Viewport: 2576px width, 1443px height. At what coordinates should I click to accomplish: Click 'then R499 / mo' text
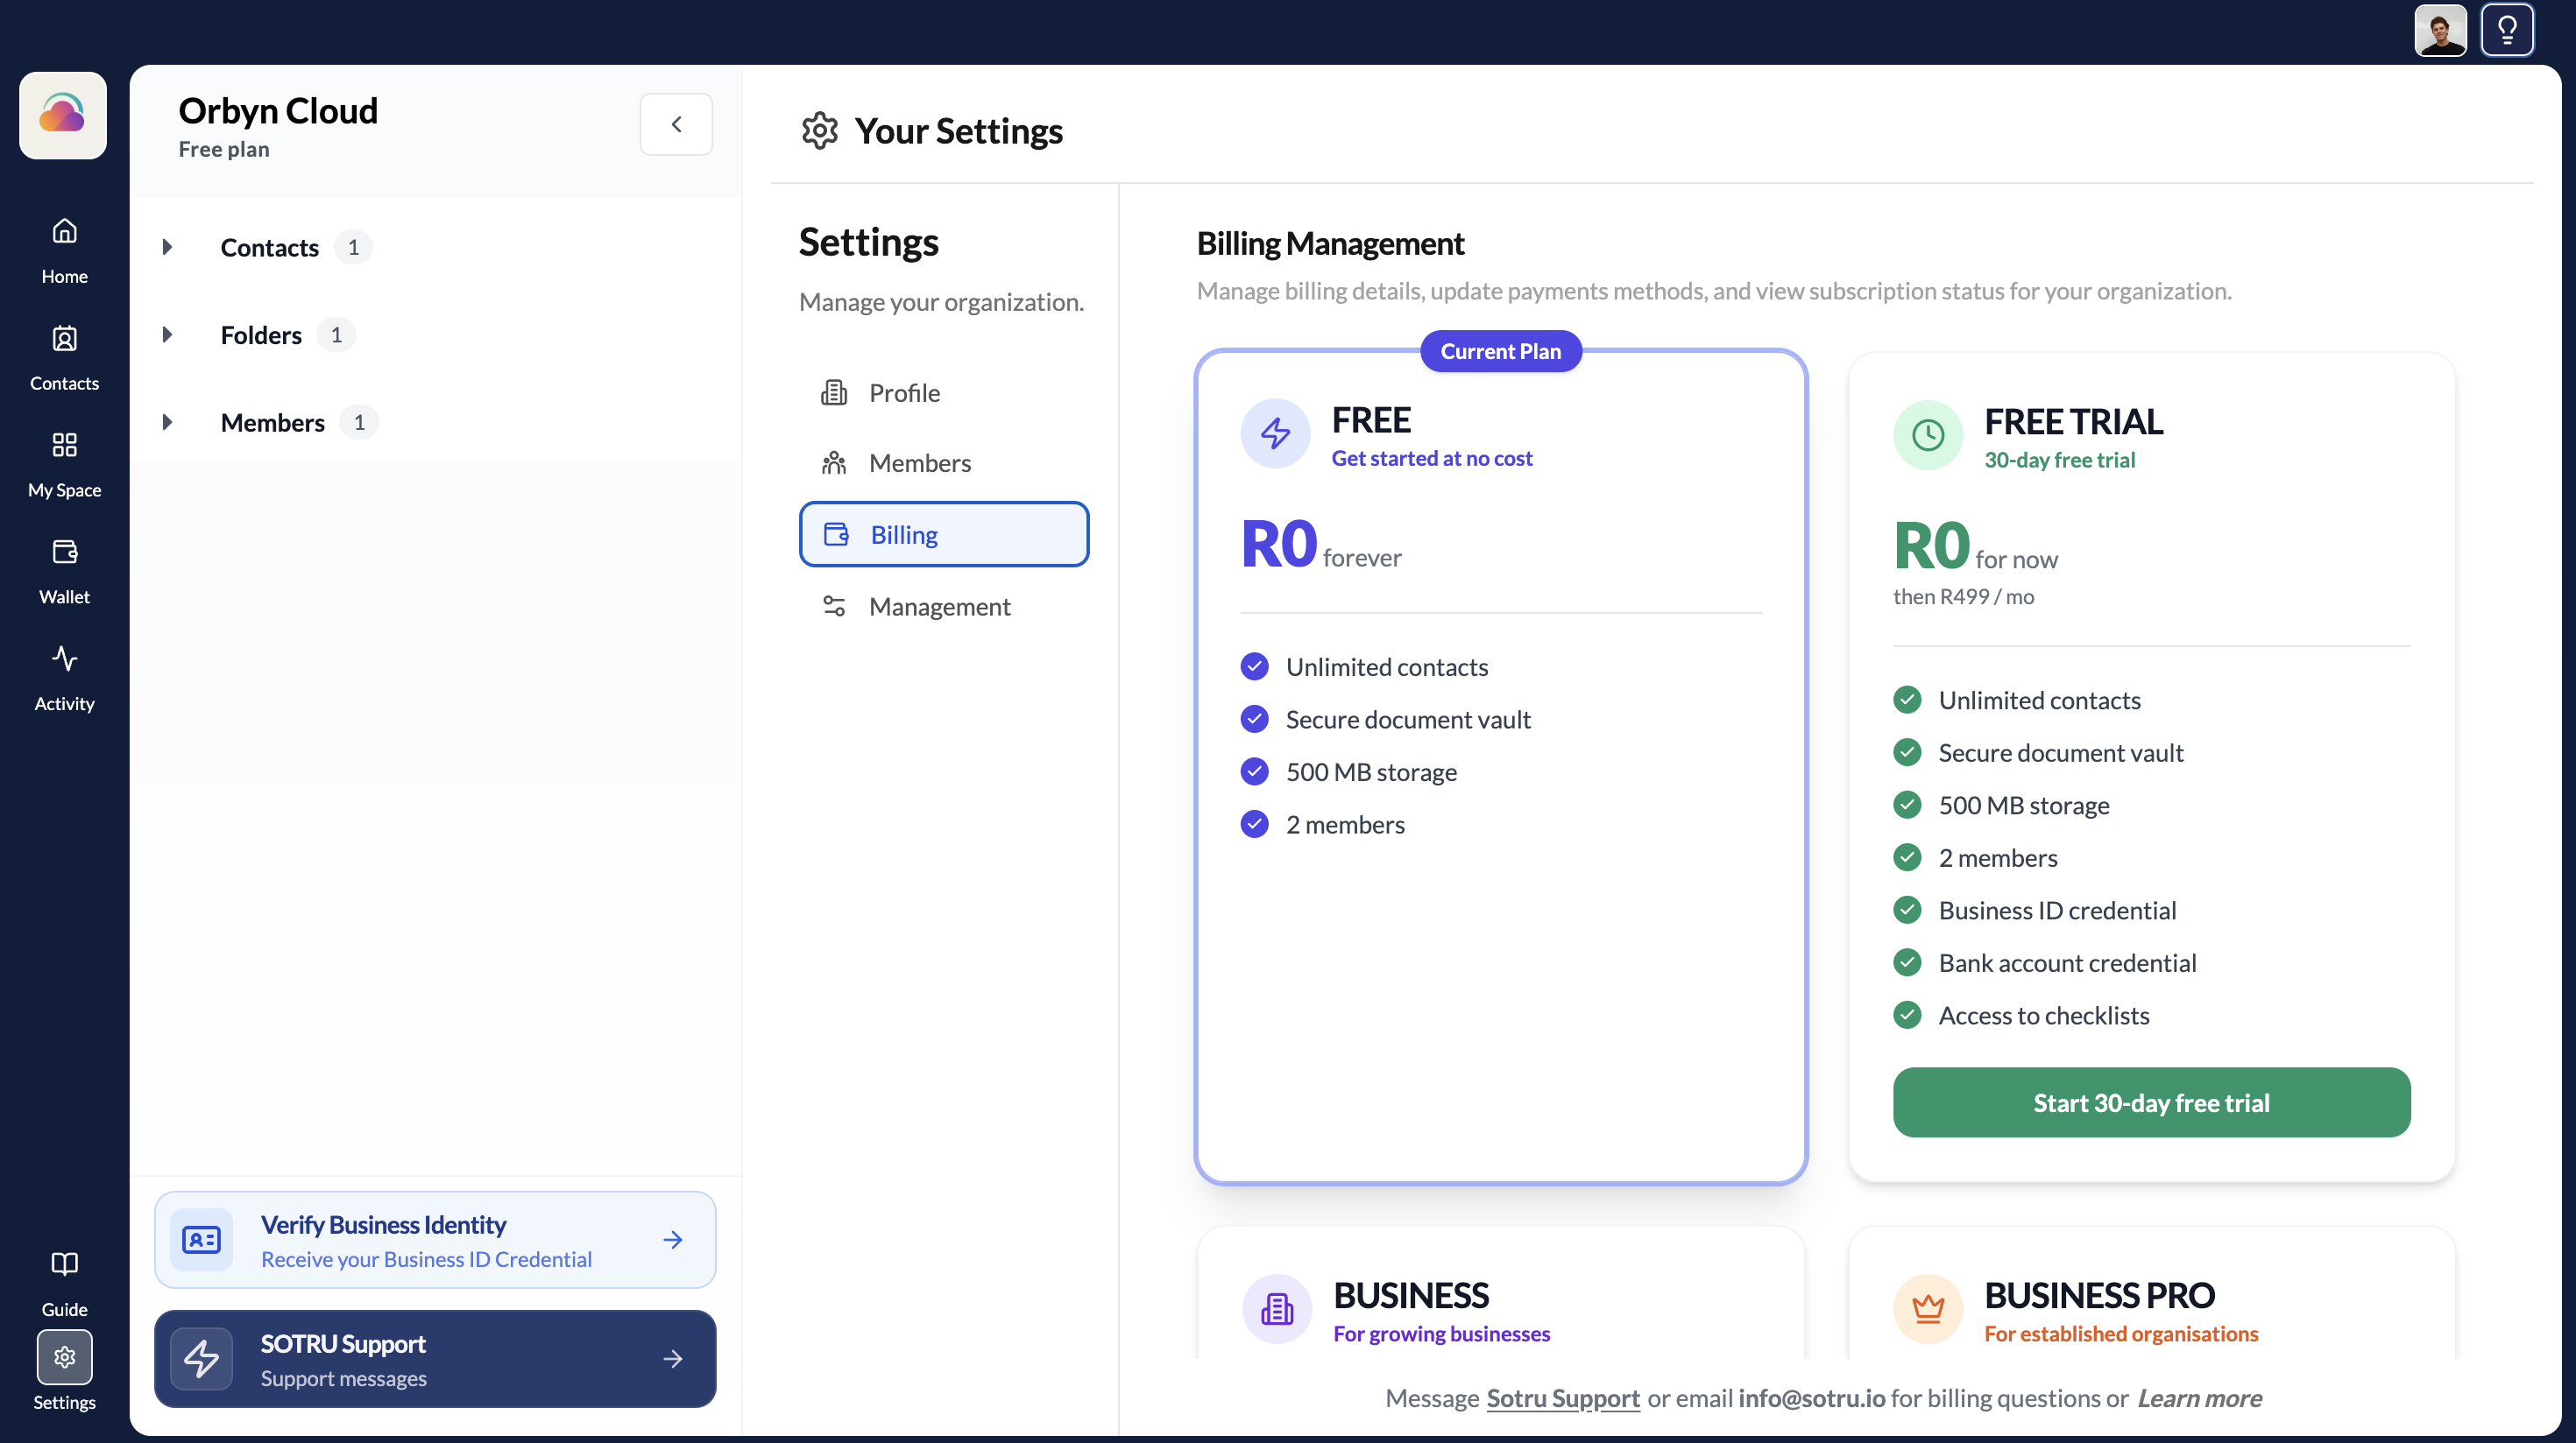coord(1963,596)
